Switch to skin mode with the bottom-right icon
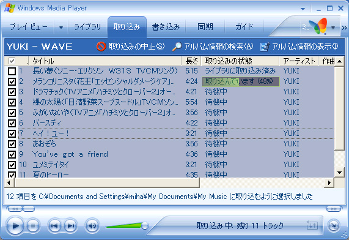 [334, 226]
